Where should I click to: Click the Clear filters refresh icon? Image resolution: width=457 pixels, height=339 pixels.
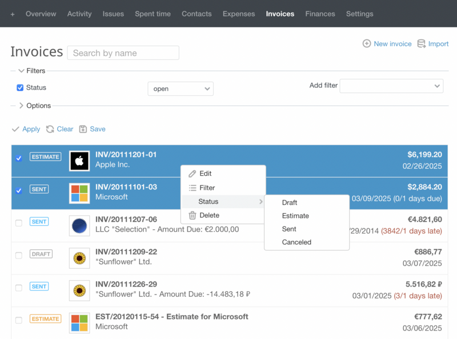50,129
